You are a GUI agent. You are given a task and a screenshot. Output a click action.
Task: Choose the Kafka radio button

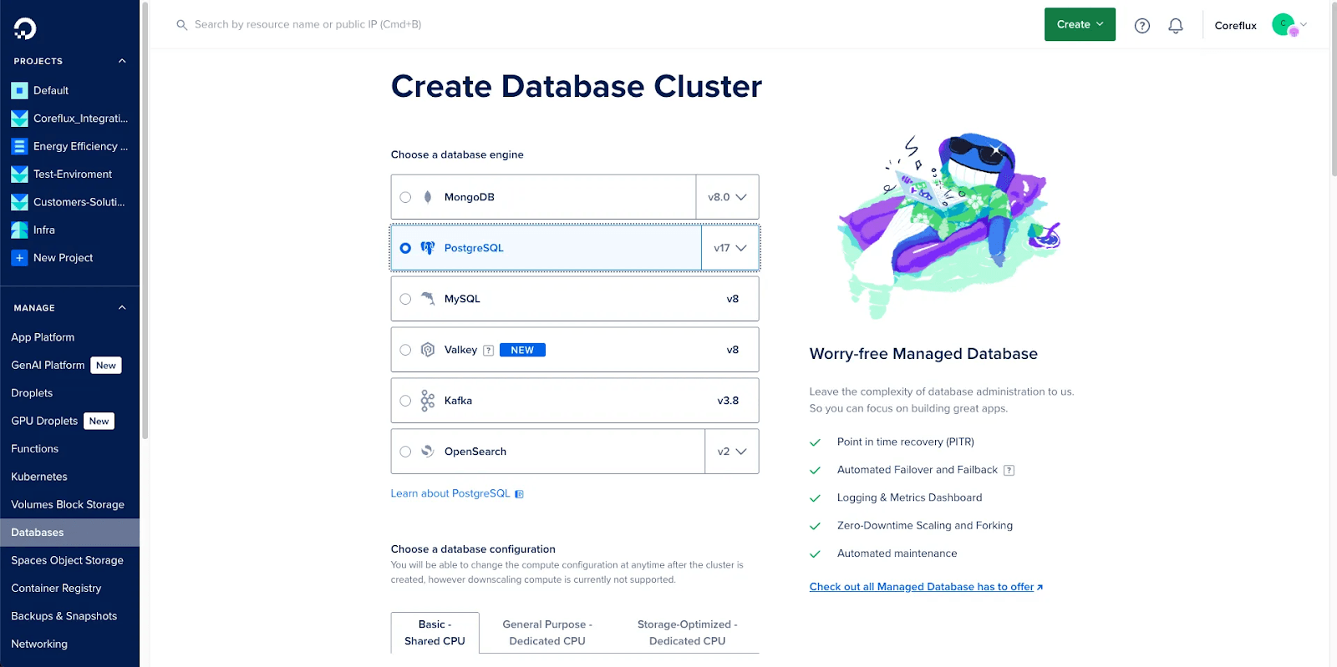pyautogui.click(x=405, y=401)
